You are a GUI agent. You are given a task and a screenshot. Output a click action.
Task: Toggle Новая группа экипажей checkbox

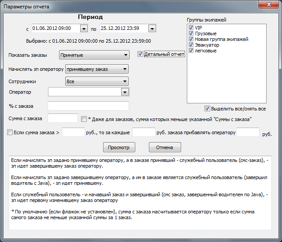point(191,39)
